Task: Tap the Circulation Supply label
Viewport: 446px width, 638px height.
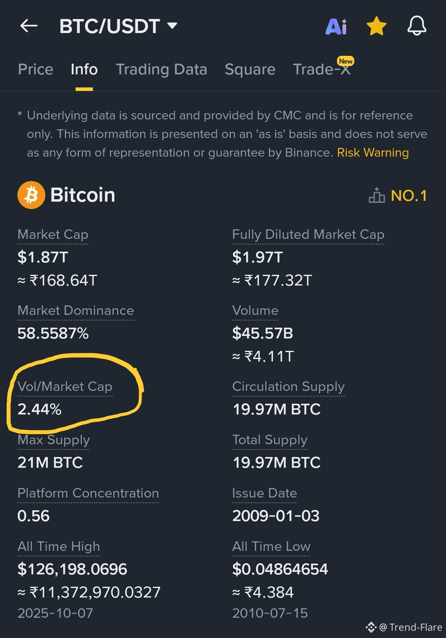Action: 288,387
